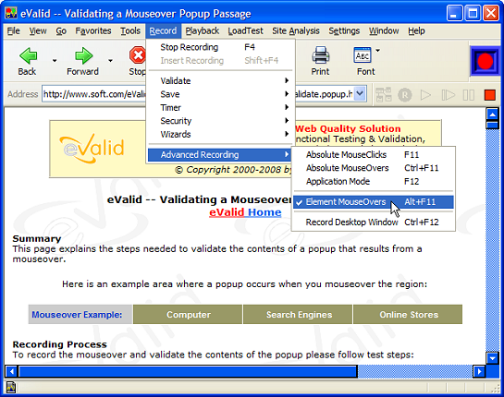
Task: Click the Record menu title
Action: (163, 30)
